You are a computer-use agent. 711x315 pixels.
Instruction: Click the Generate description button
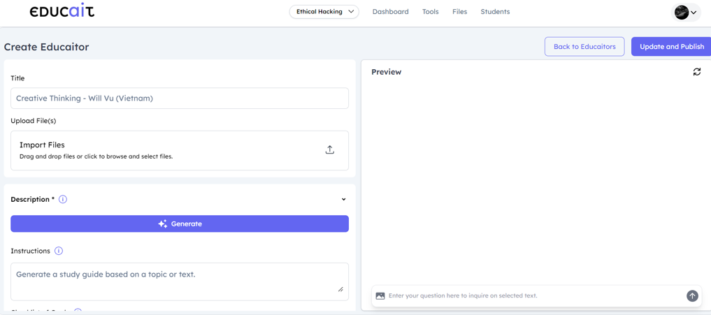[x=179, y=224]
